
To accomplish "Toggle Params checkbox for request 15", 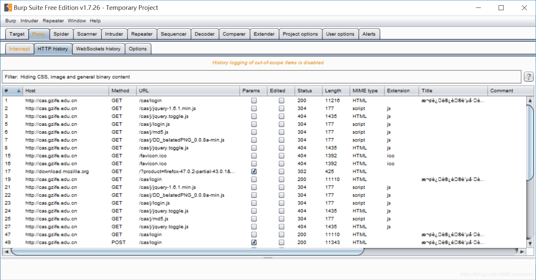I will coord(254,156).
